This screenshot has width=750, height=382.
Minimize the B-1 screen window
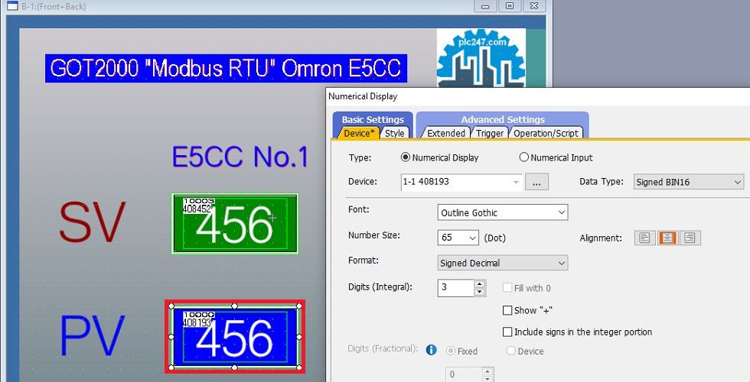click(485, 6)
